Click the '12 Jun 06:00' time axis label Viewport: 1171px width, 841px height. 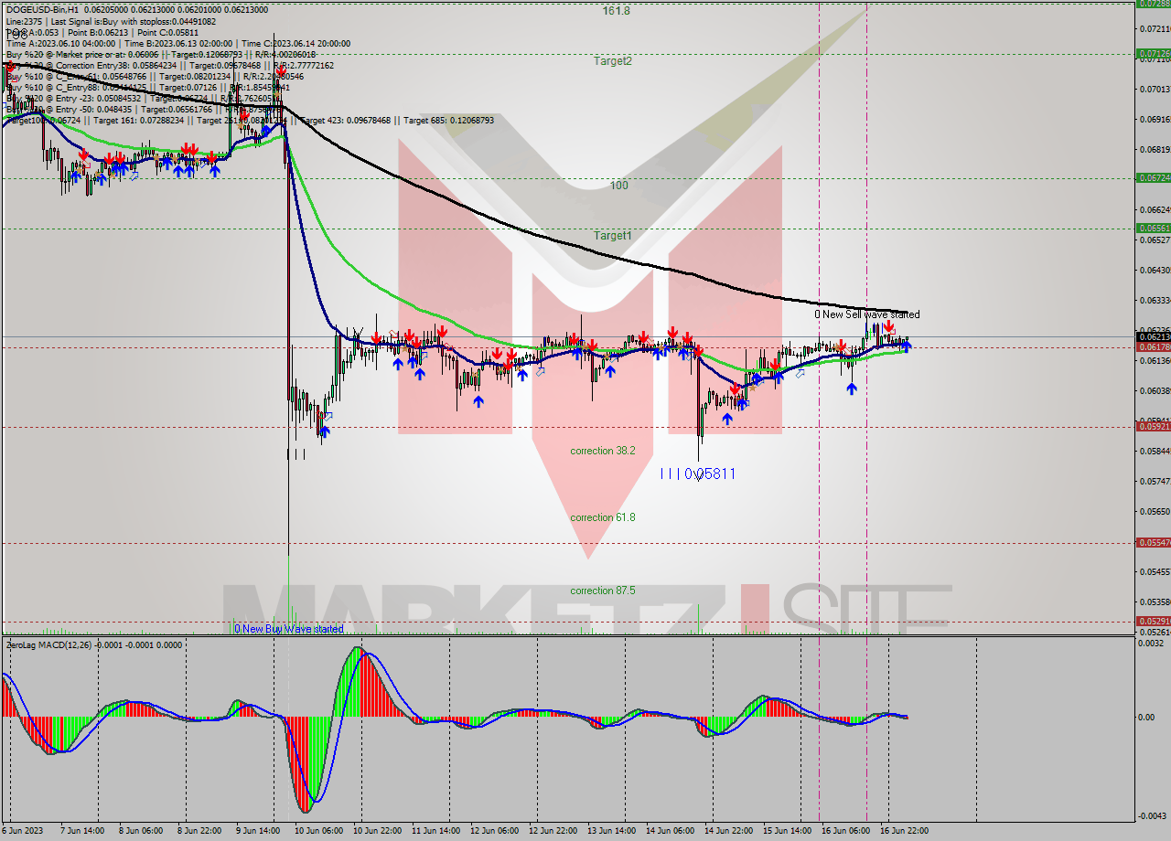(494, 831)
